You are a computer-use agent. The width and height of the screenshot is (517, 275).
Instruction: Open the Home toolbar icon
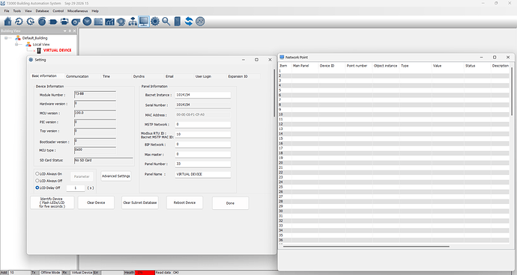pyautogui.click(x=8, y=22)
